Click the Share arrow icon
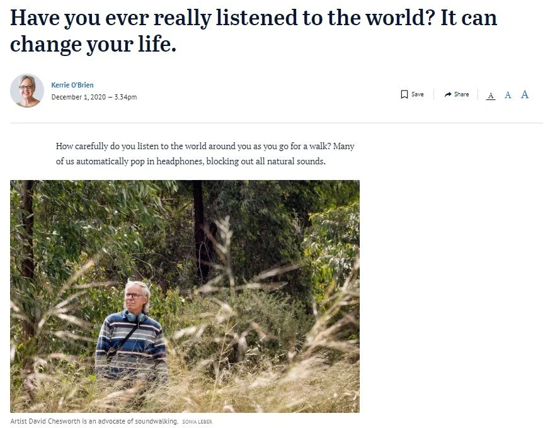Screen dimensions: 550x428 447,94
